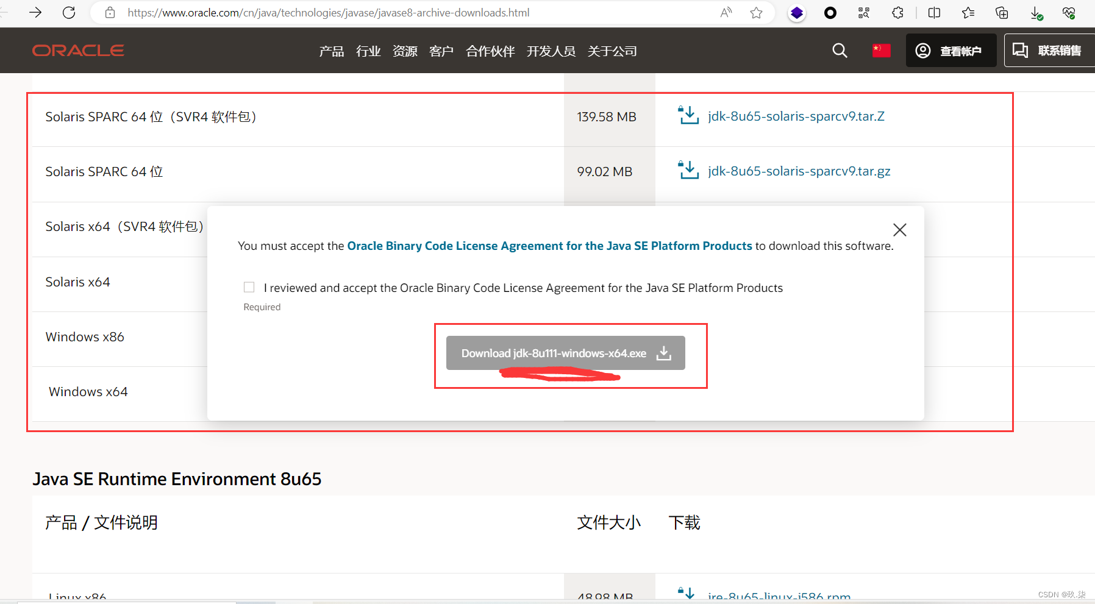1095x604 pixels.
Task: Click the China flag country selector
Action: 881,51
